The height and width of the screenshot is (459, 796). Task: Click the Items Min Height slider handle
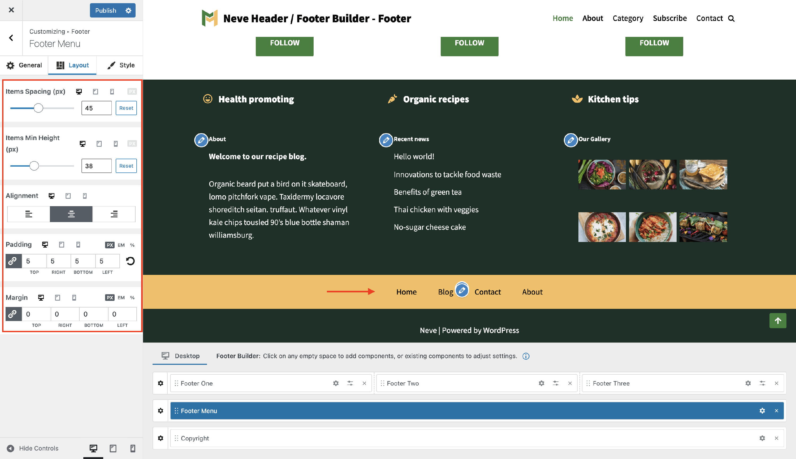click(x=34, y=166)
